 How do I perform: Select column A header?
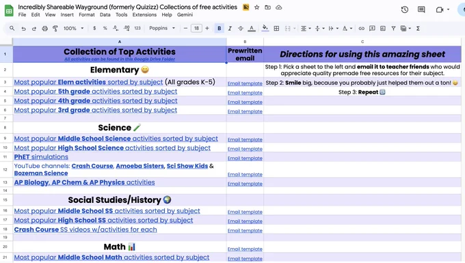pyautogui.click(x=120, y=42)
